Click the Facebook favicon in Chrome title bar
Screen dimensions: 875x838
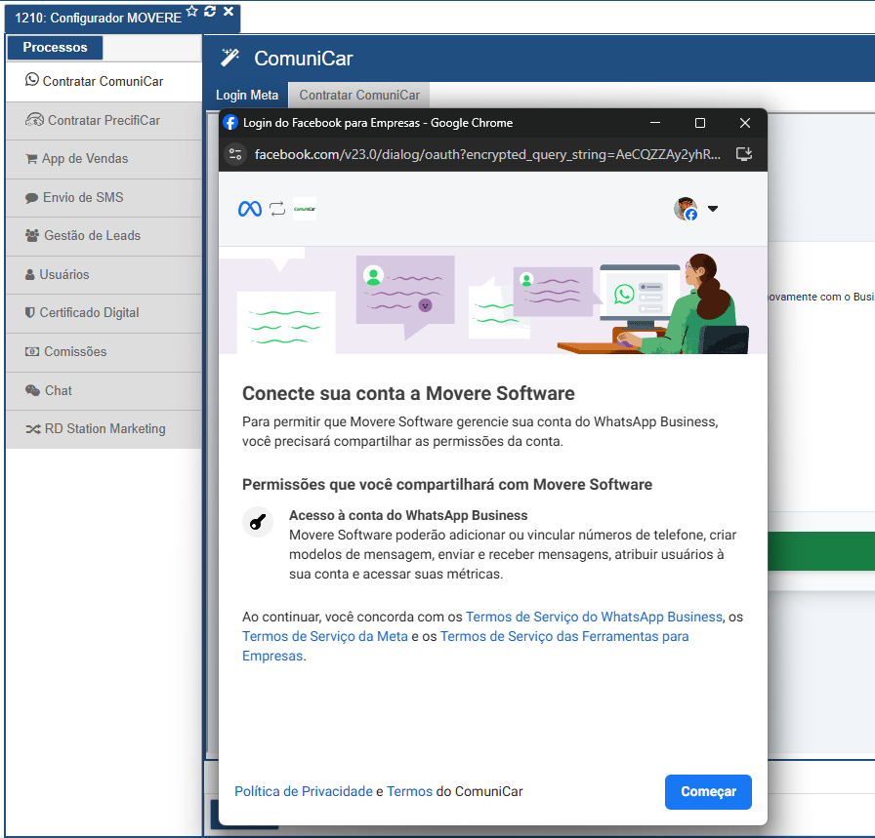pyautogui.click(x=230, y=123)
